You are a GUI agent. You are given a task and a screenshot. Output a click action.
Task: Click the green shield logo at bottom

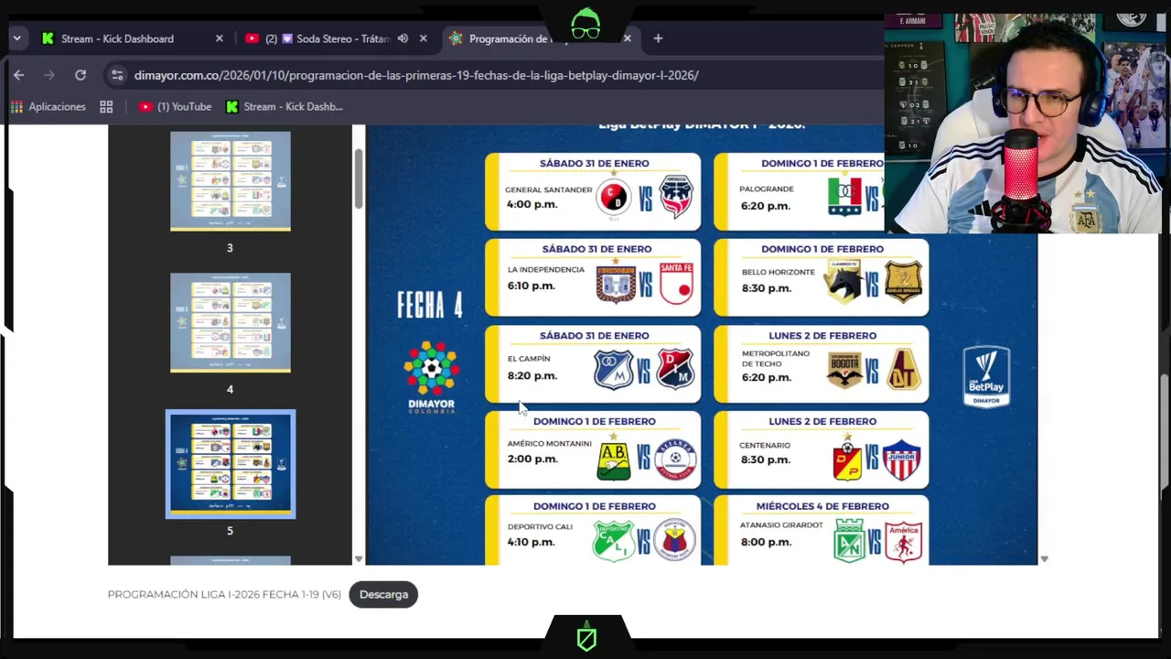pyautogui.click(x=586, y=637)
